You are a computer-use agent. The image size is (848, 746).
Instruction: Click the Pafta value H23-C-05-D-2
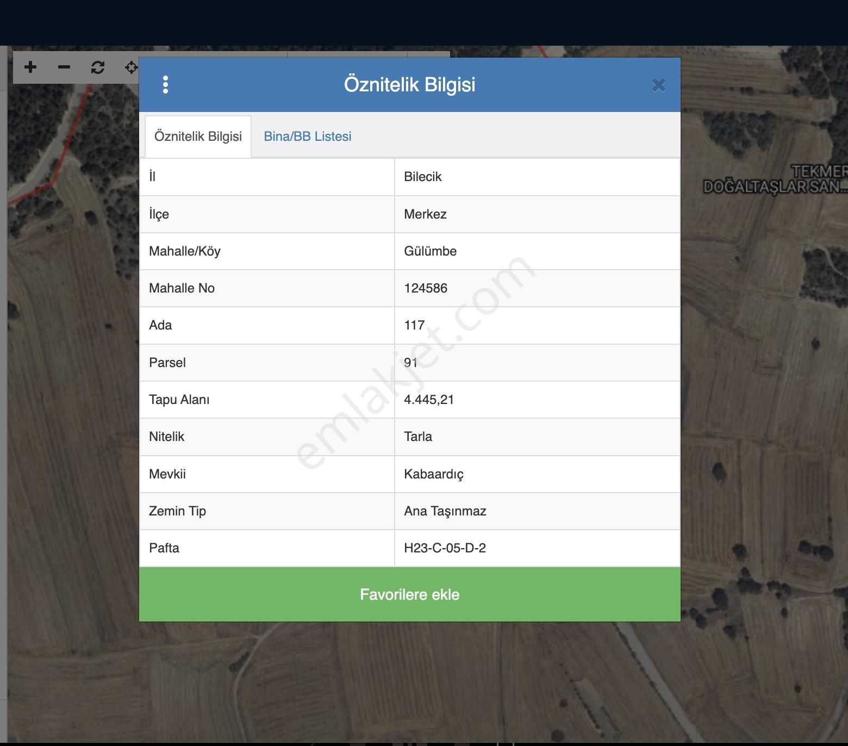[x=445, y=548]
